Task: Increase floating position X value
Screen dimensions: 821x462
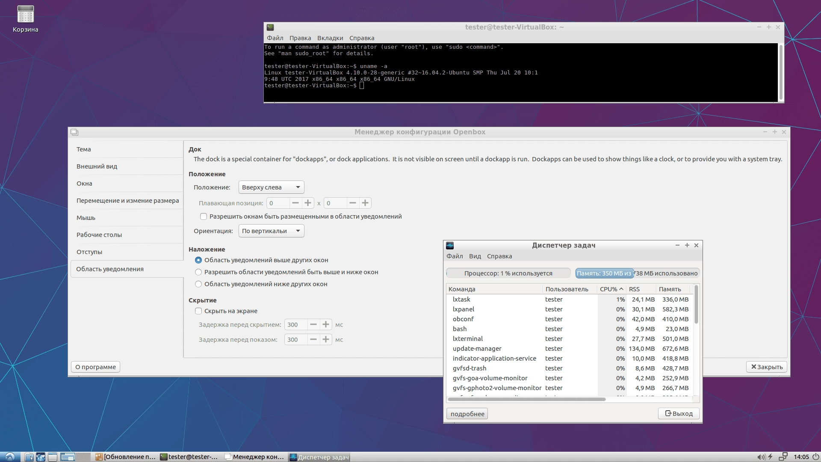Action: click(308, 203)
